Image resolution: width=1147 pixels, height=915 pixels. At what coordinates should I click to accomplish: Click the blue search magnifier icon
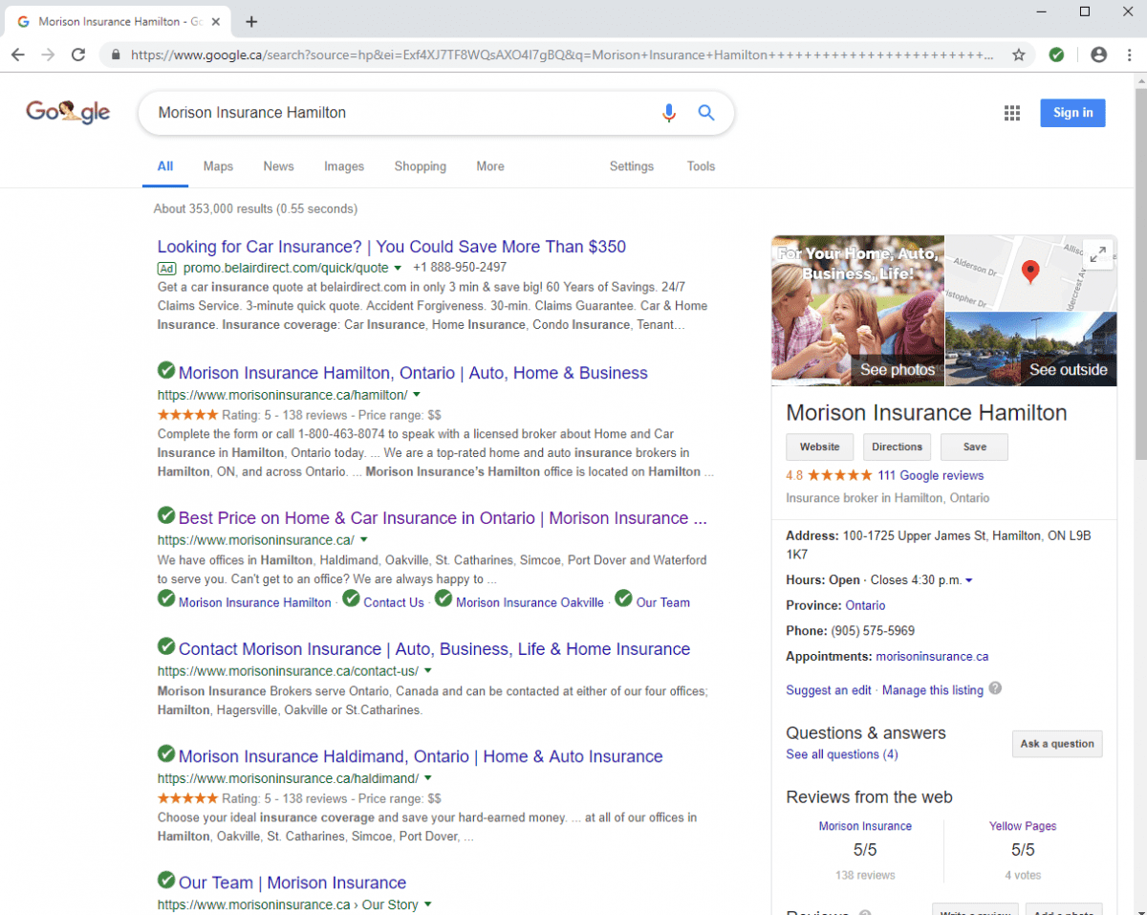pyautogui.click(x=706, y=113)
